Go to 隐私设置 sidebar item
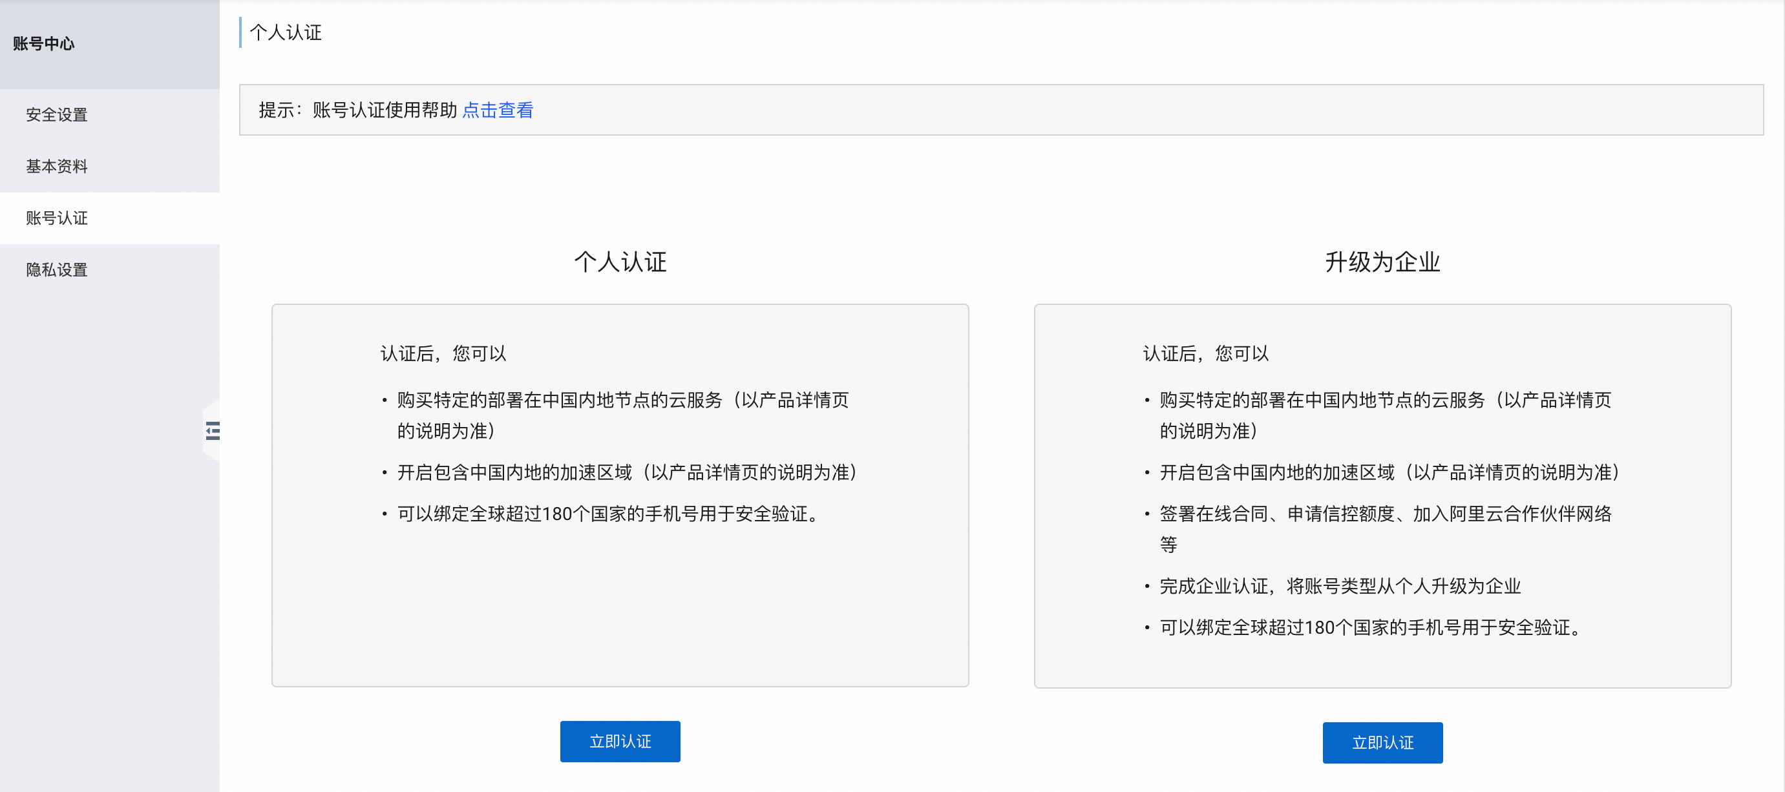Screen dimensions: 1785x792 [x=57, y=269]
